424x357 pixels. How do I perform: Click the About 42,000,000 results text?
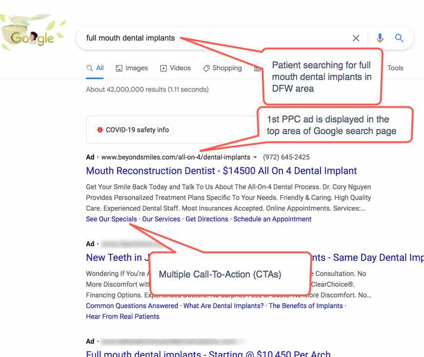click(x=147, y=89)
